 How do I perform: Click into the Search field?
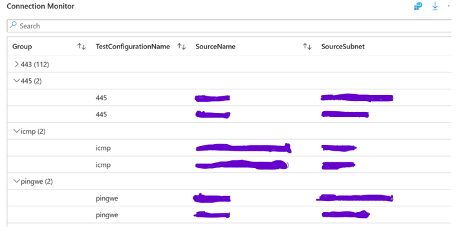coord(229,26)
